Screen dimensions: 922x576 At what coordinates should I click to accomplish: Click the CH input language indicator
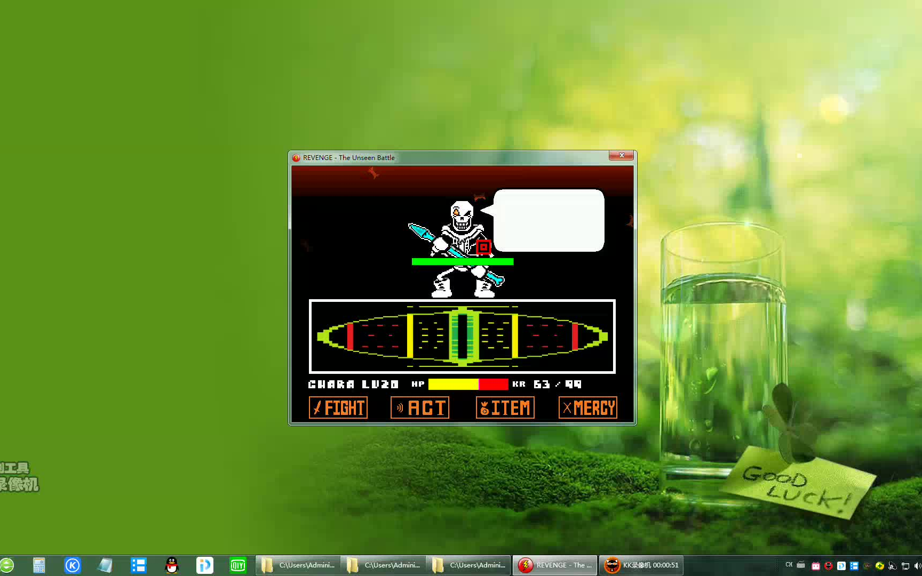click(x=789, y=565)
